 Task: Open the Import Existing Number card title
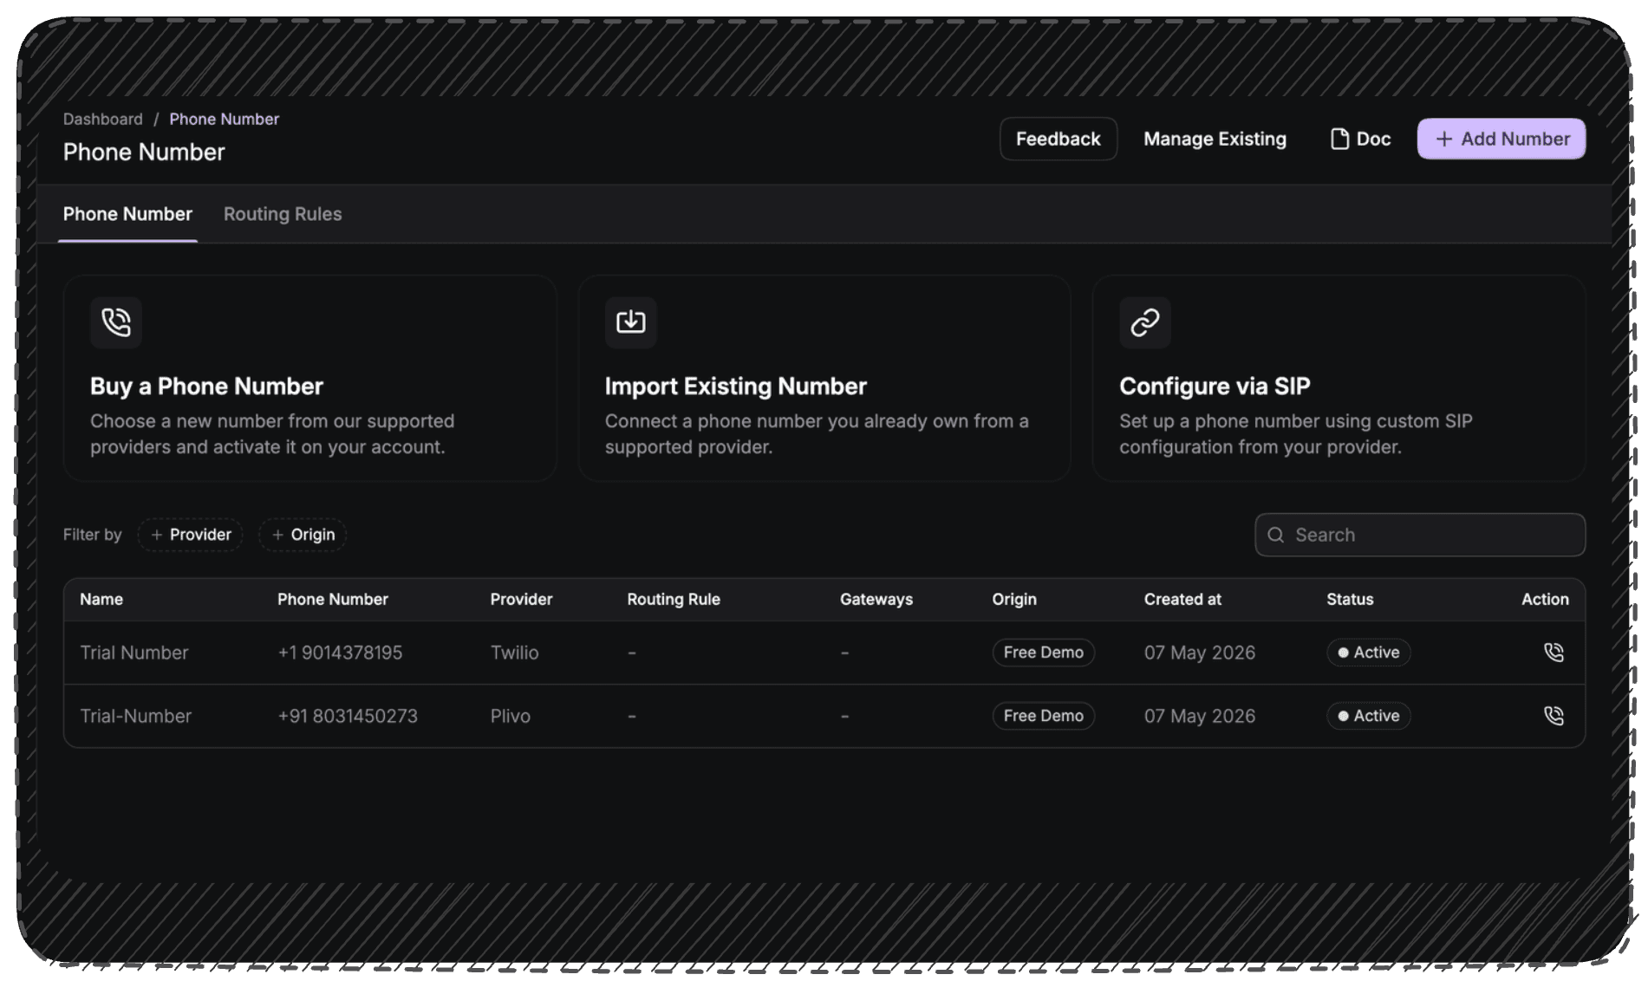pyautogui.click(x=735, y=387)
